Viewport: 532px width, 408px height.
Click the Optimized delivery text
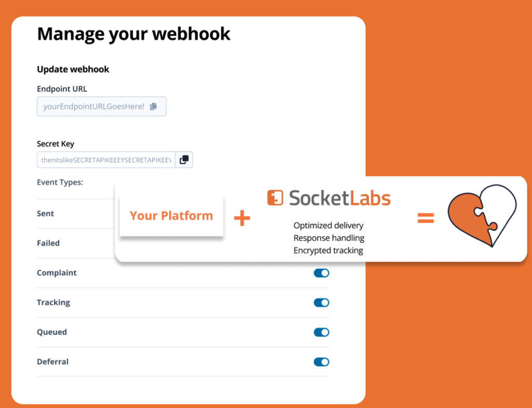click(328, 225)
